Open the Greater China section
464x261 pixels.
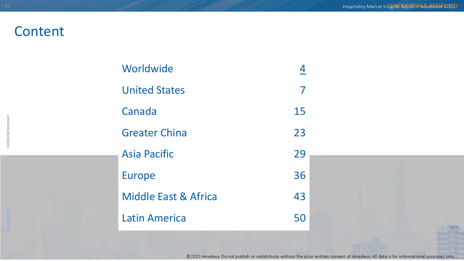154,133
